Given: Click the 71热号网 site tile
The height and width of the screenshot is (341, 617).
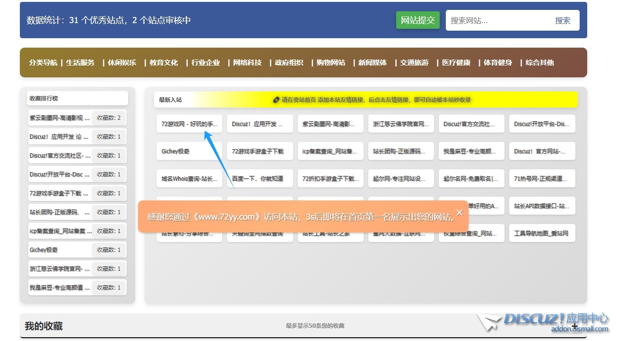Looking at the screenshot, I should [542, 179].
